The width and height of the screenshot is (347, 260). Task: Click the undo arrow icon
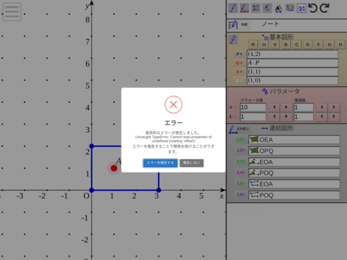(313, 8)
